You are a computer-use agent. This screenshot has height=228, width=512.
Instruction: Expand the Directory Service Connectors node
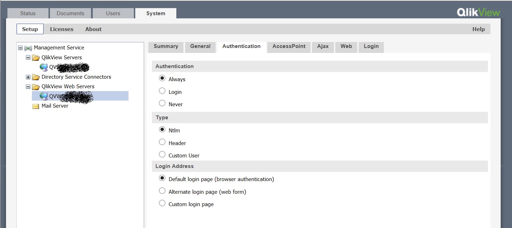click(28, 77)
